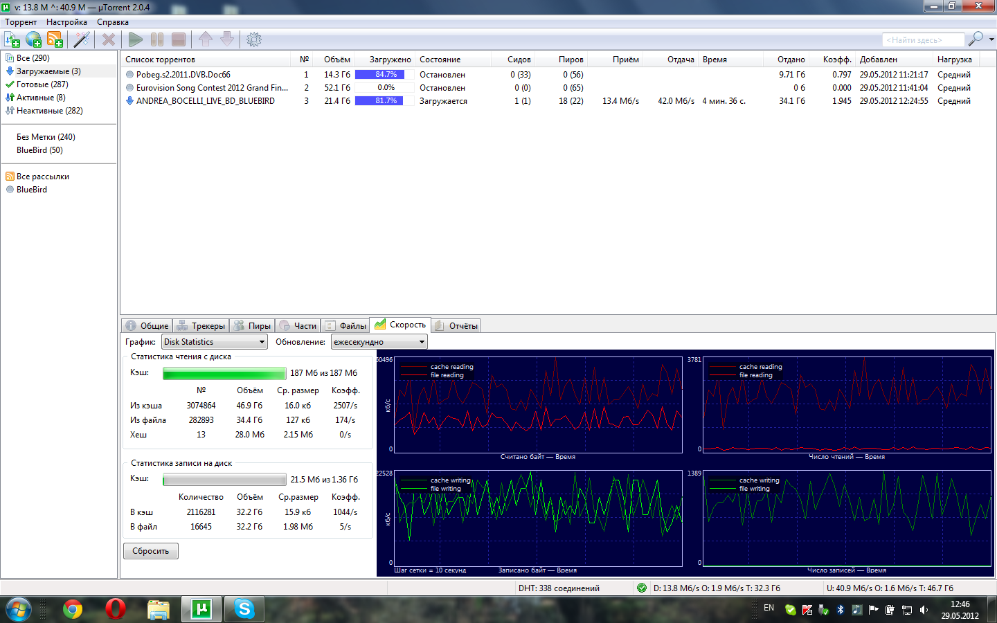This screenshot has height=623, width=997.
Task: Switch to the Трекеры tab
Action: [x=201, y=325]
